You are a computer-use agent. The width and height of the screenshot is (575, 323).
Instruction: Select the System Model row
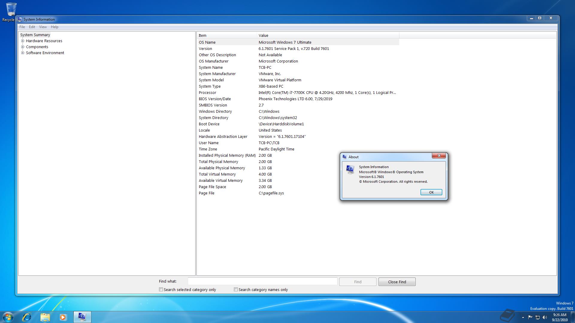coord(298,80)
